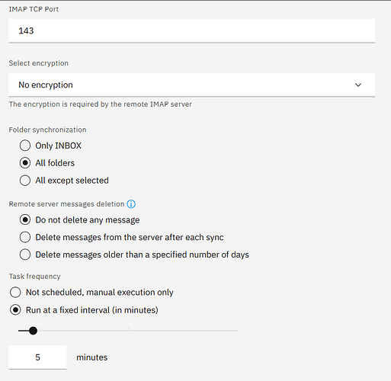Click the Task frequency heading
This screenshot has height=381, width=391.
pos(34,277)
